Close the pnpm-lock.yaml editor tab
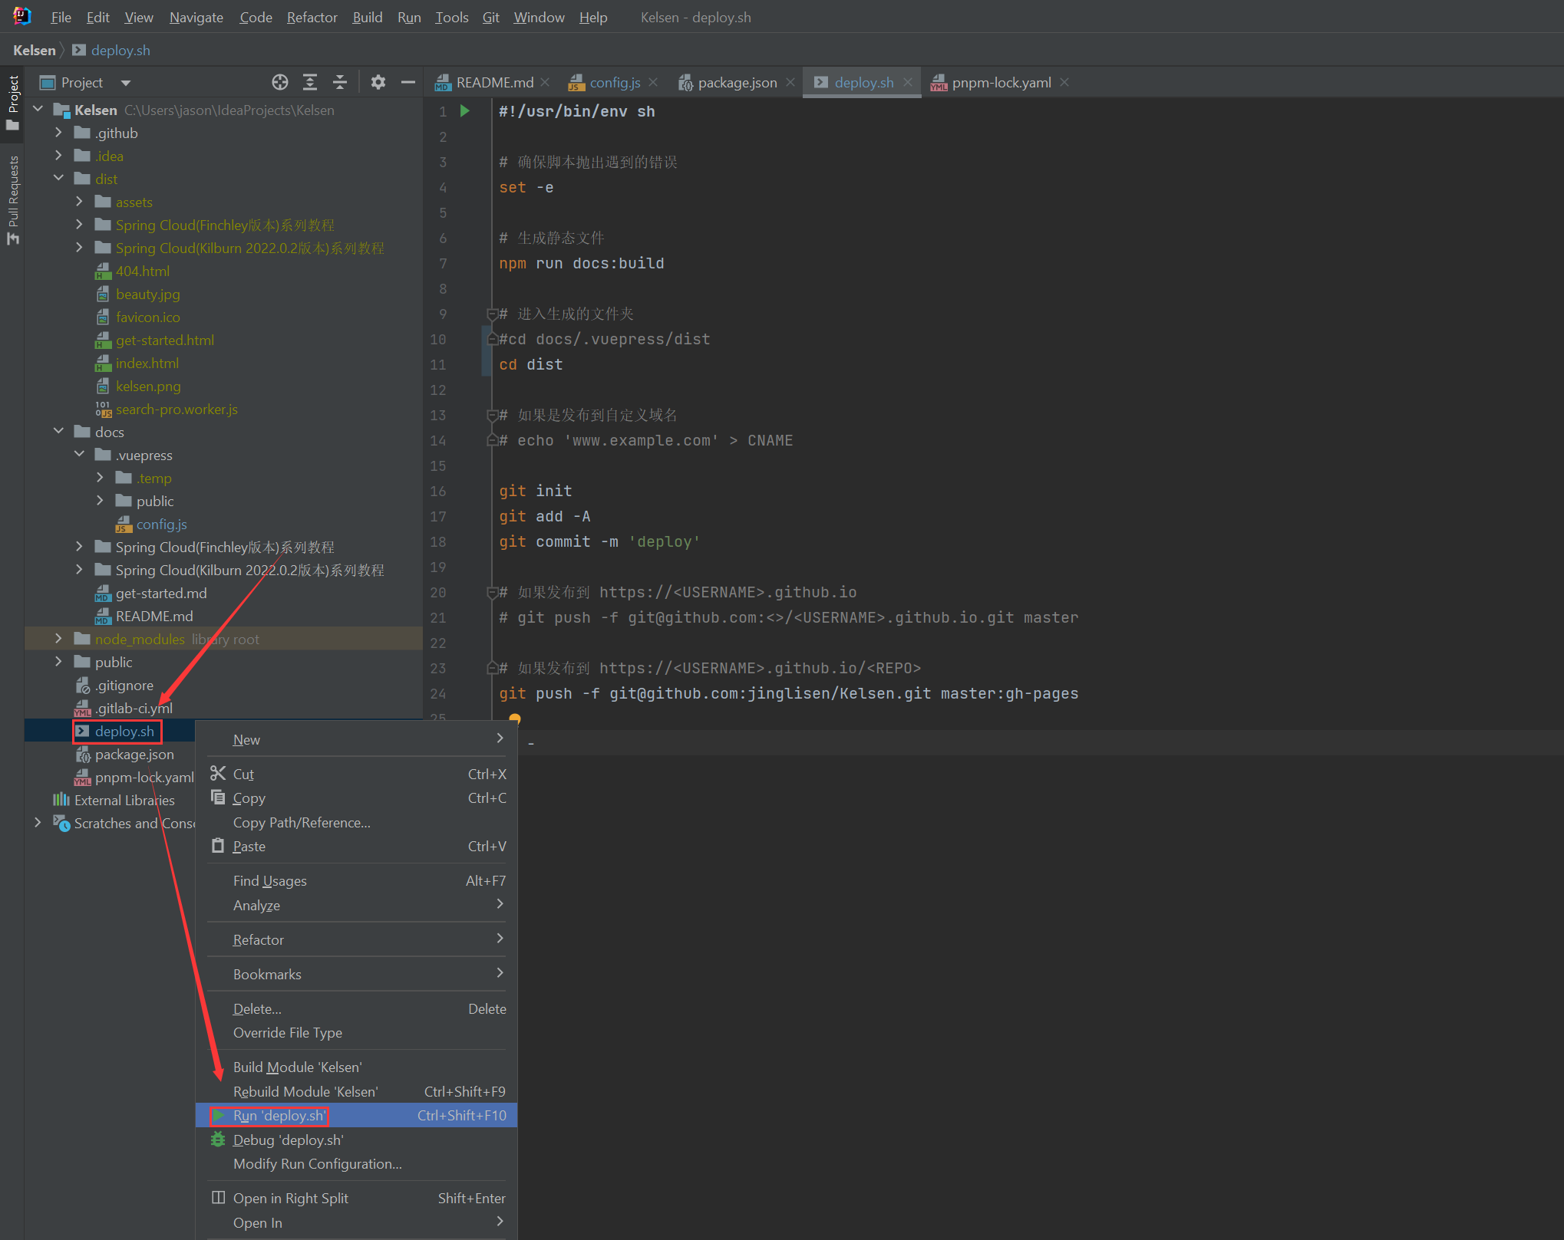Viewport: 1564px width, 1240px height. (1064, 82)
